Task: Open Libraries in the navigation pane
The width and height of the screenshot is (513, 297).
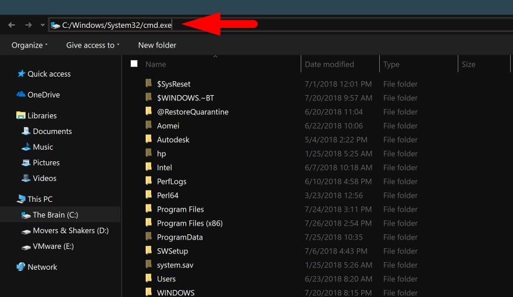Action: [x=42, y=115]
